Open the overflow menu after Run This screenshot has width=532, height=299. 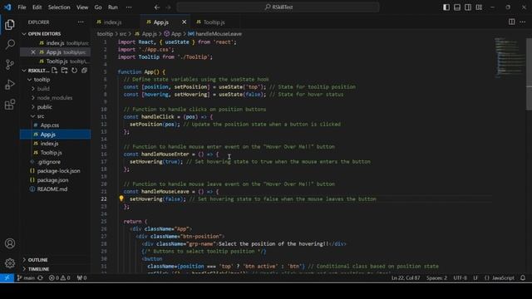[x=129, y=7]
